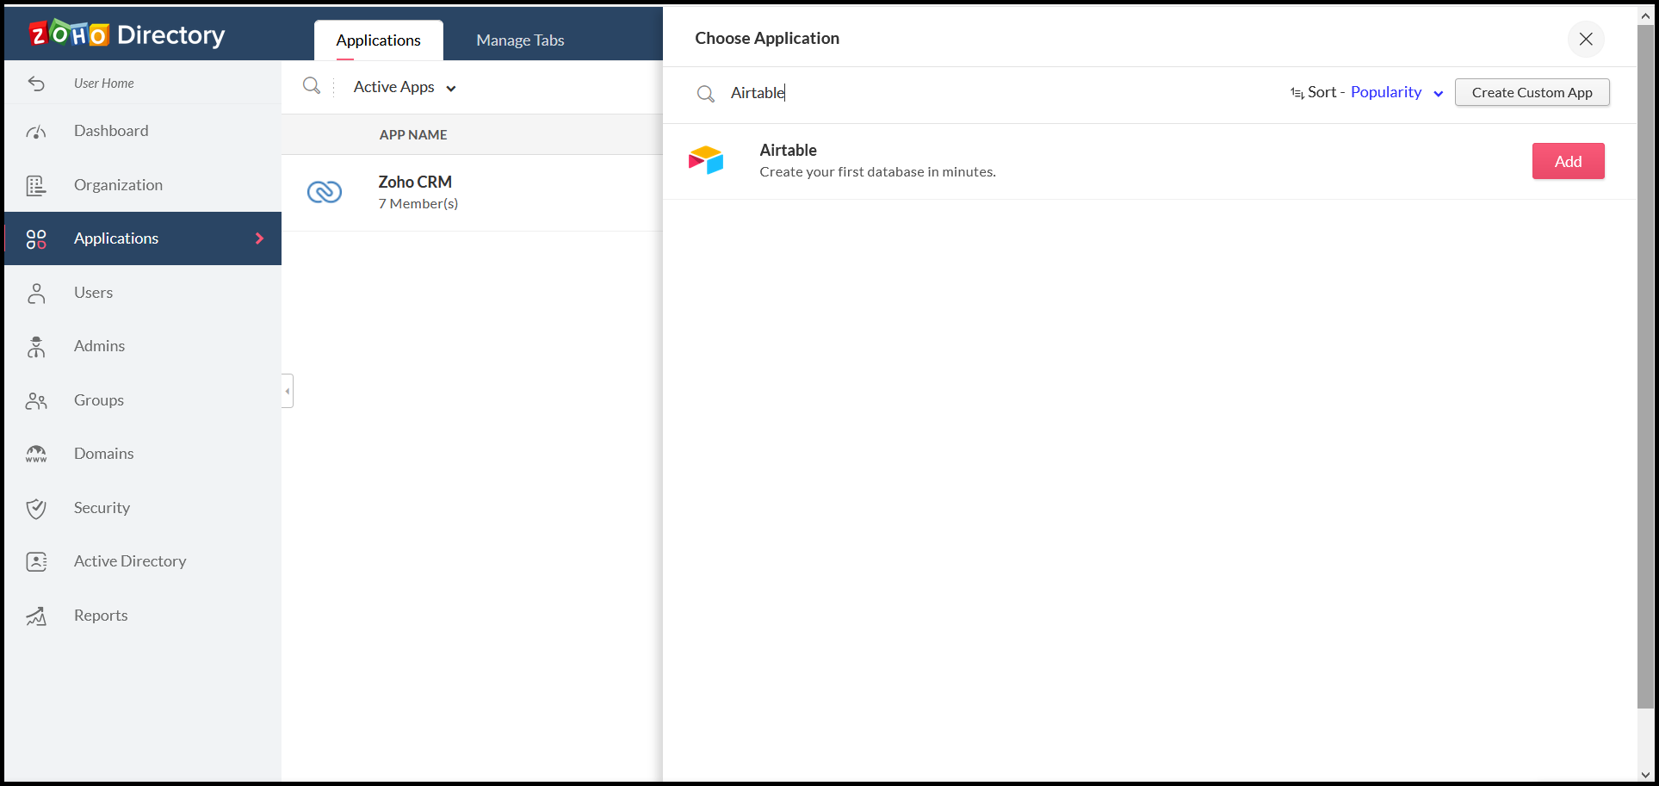Open the Reports section
1659x786 pixels.
point(100,615)
